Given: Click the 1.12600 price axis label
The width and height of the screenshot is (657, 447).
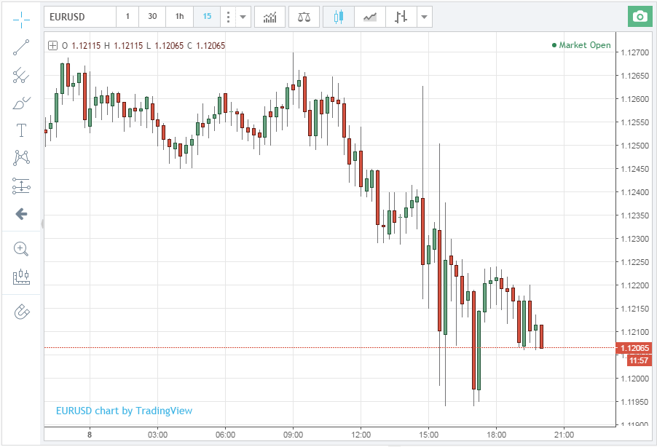Looking at the screenshot, I should tap(635, 99).
